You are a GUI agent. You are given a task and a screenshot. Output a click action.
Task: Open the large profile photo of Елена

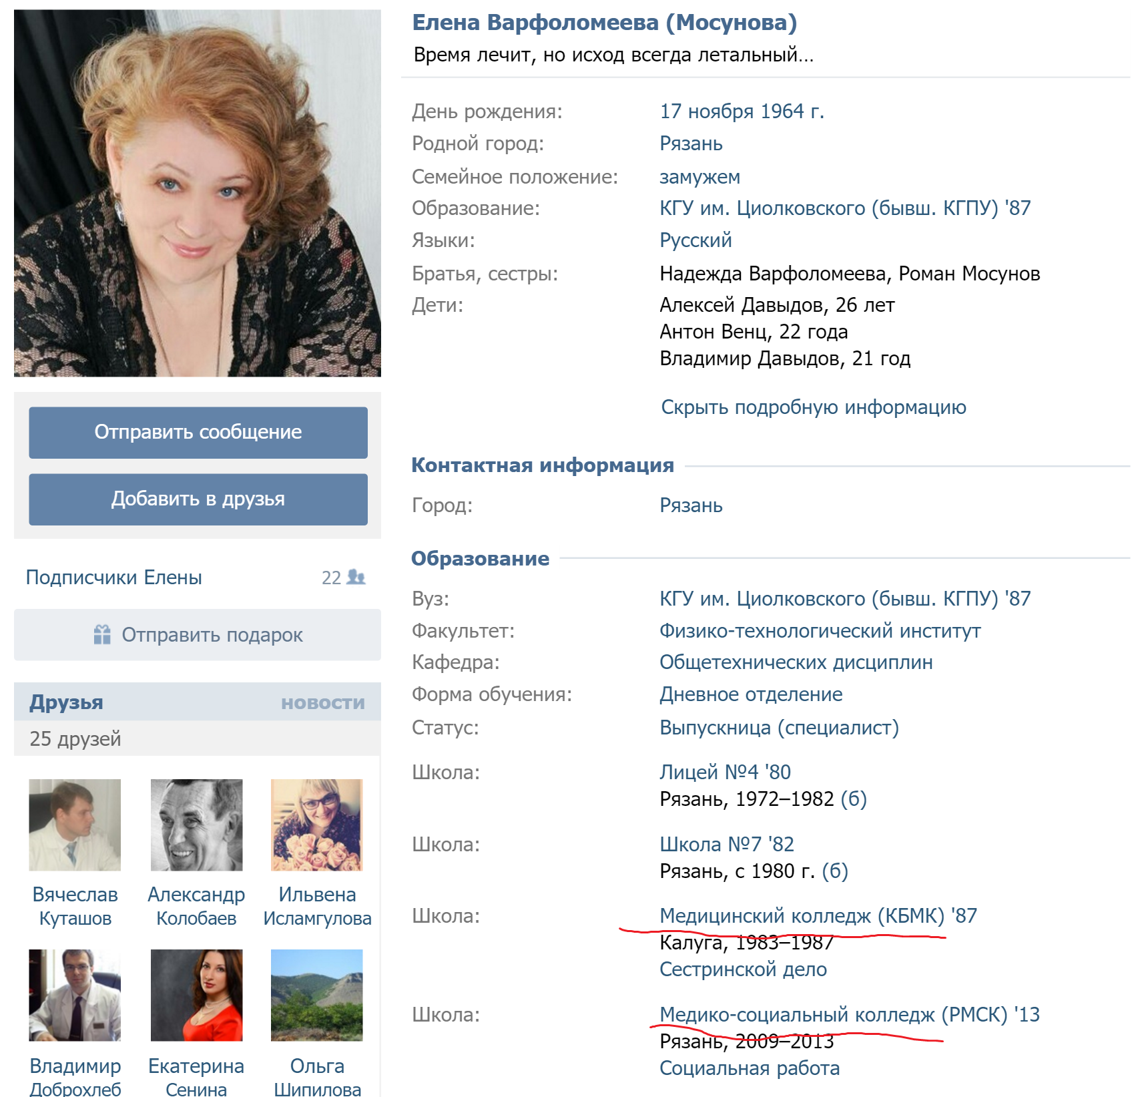pyautogui.click(x=198, y=193)
